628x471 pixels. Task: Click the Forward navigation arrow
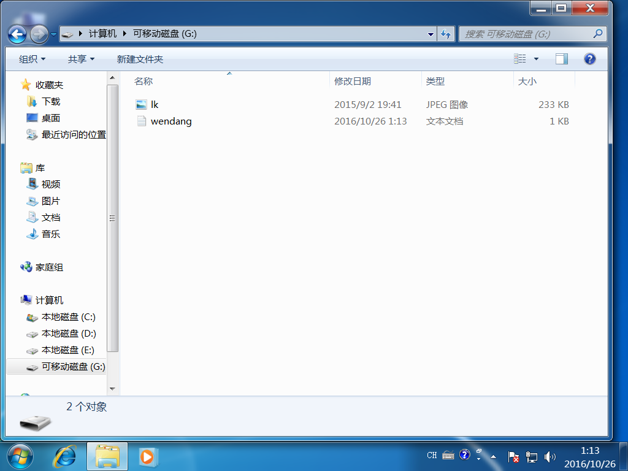[x=39, y=34]
